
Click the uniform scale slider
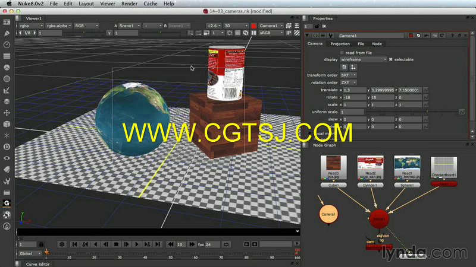tap(412, 112)
